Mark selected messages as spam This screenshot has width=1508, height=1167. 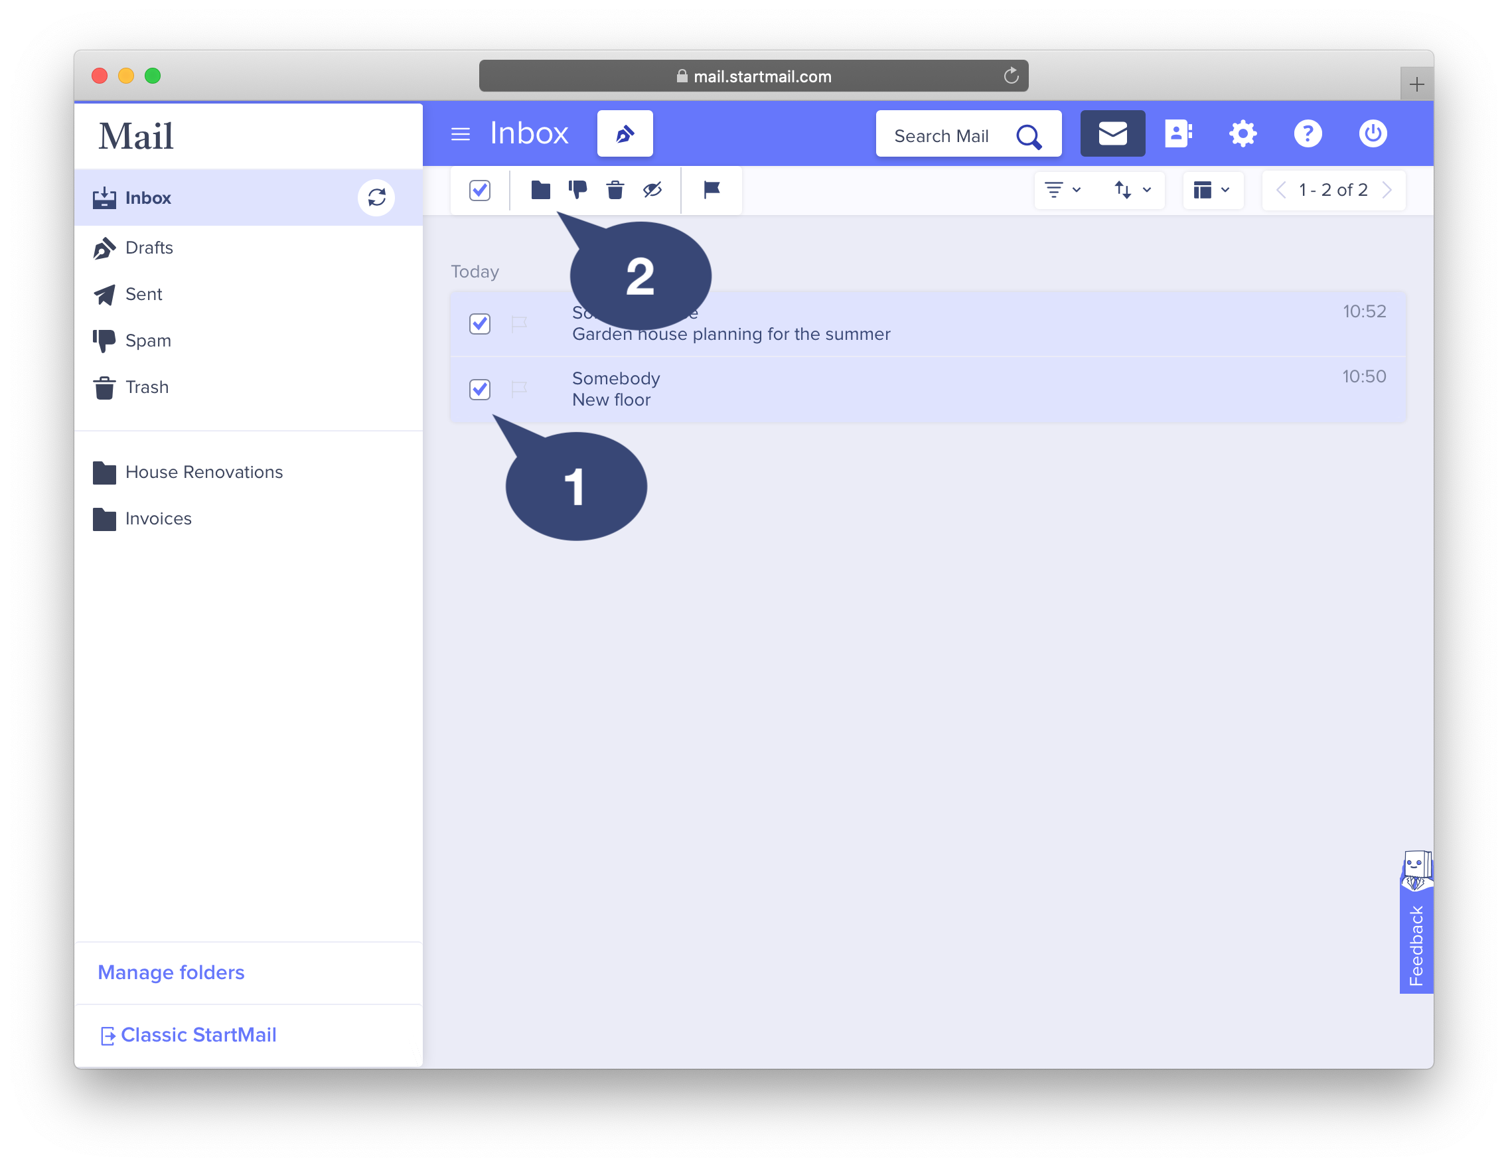point(577,190)
